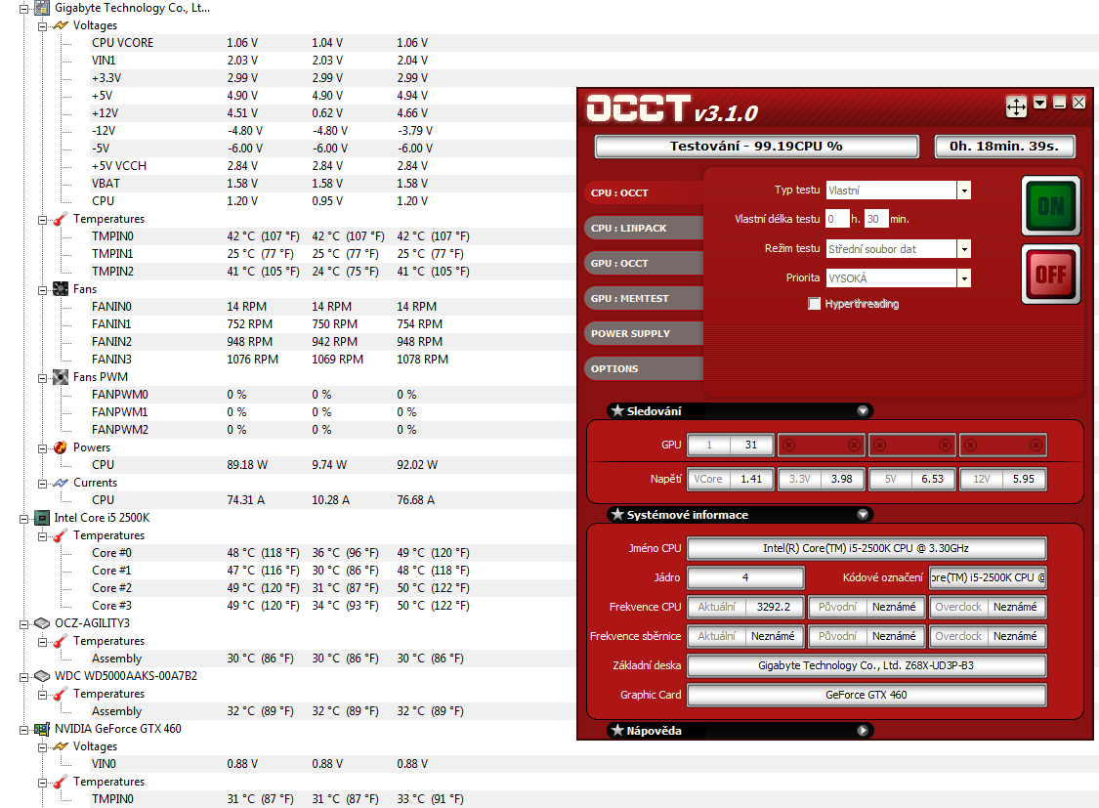Click the WDC WD5000AAKS drive icon
The image size is (1099, 808).
pyautogui.click(x=42, y=676)
